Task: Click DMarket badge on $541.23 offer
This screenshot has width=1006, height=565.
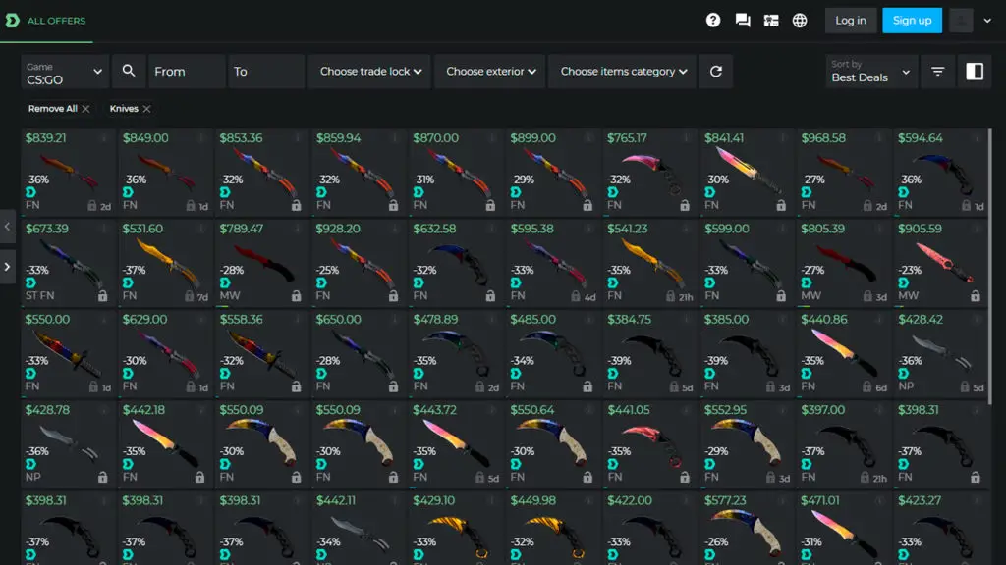Action: [613, 282]
